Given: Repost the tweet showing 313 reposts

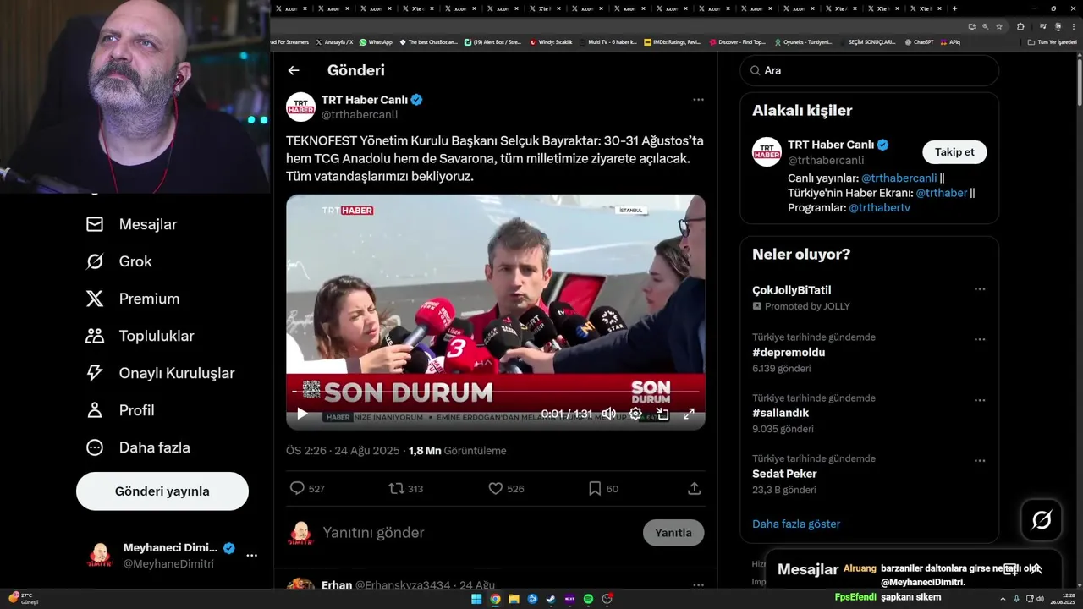Looking at the screenshot, I should [405, 488].
